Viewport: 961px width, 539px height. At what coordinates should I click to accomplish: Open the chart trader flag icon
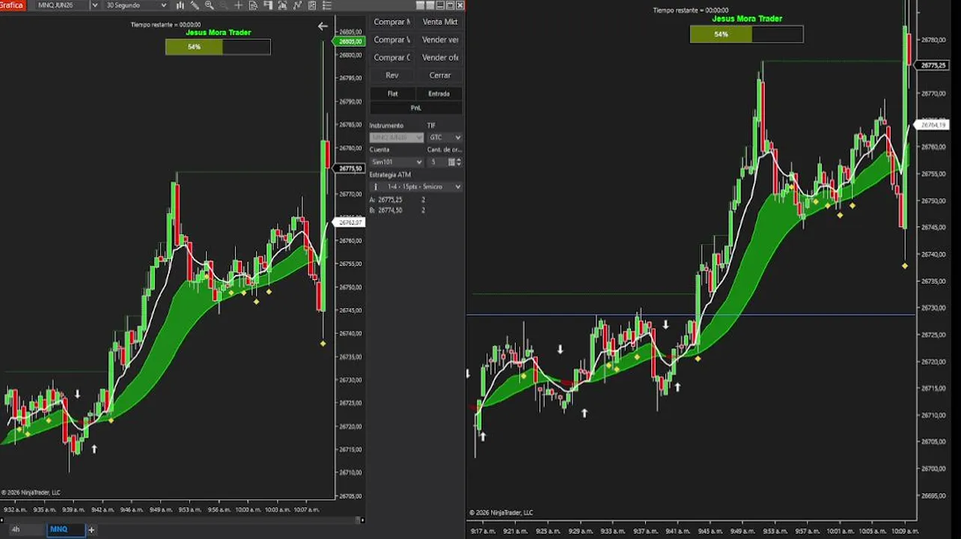pos(268,5)
